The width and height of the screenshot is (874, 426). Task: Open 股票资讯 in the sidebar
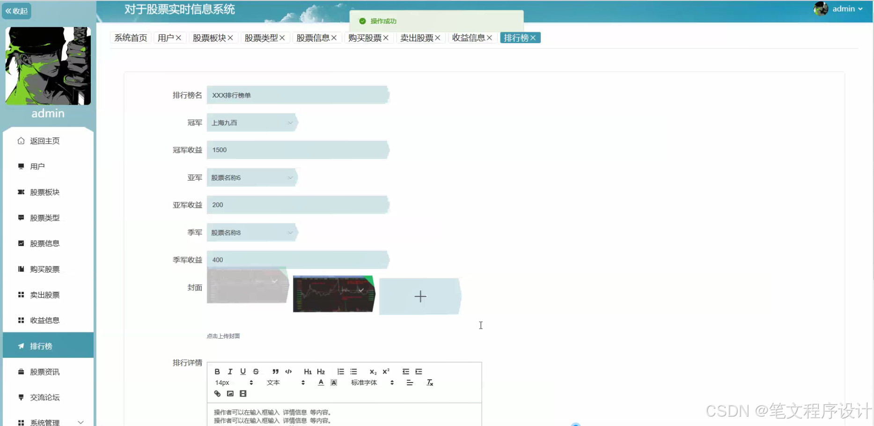coord(48,372)
